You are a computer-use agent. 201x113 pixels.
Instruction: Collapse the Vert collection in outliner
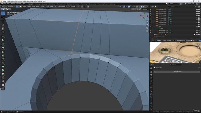click(x=155, y=26)
